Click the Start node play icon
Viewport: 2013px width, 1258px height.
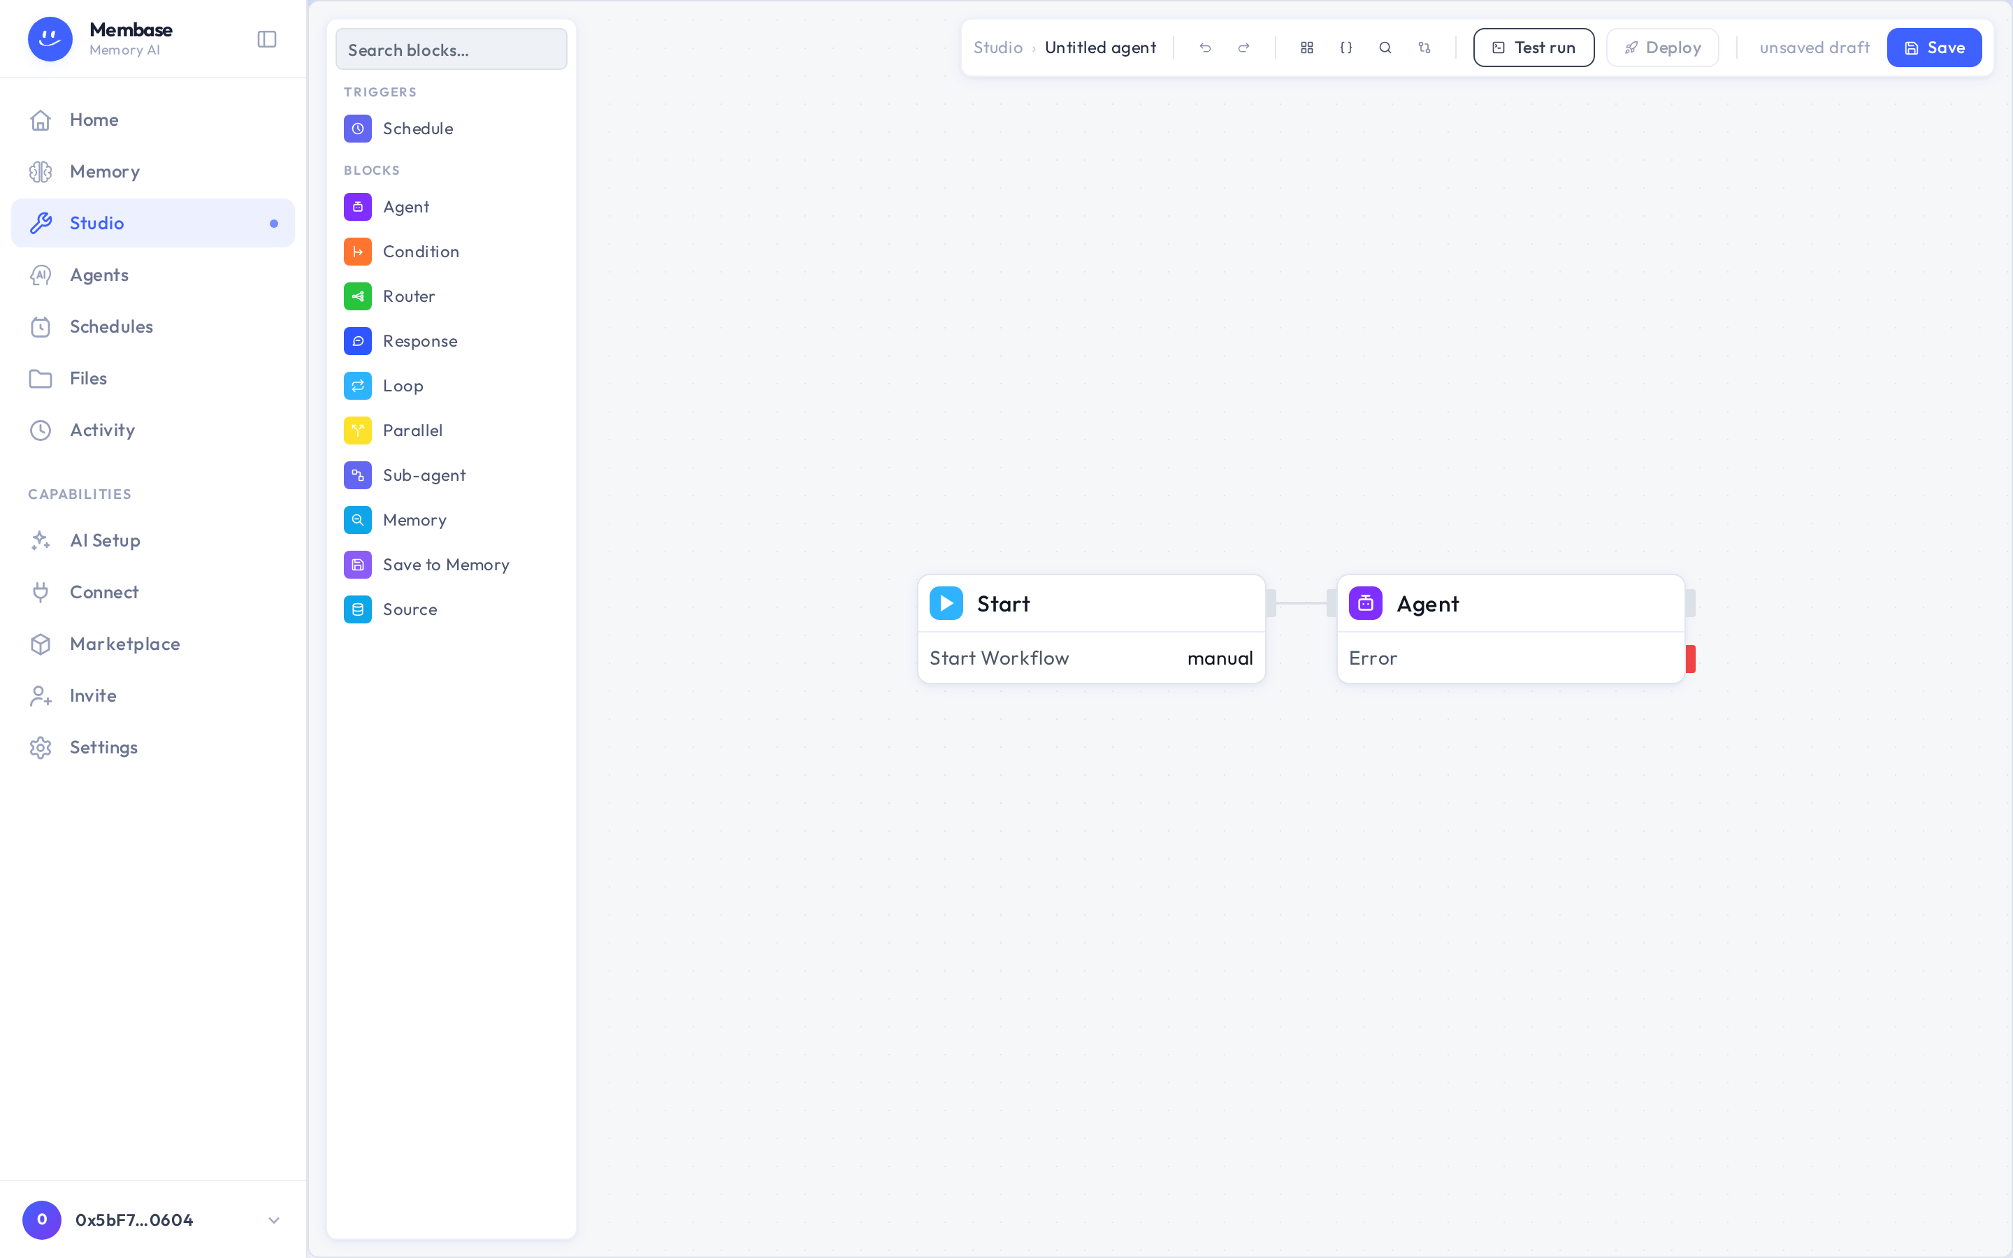946,603
